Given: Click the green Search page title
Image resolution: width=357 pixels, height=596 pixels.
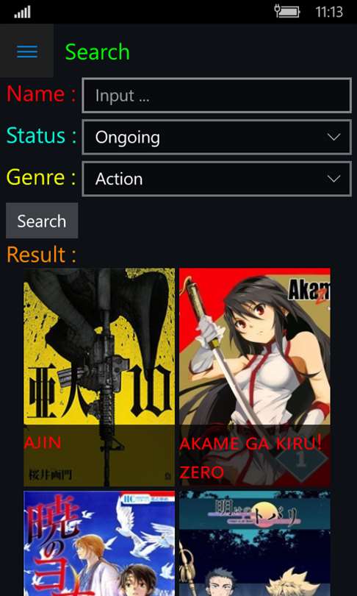Looking at the screenshot, I should tap(98, 52).
